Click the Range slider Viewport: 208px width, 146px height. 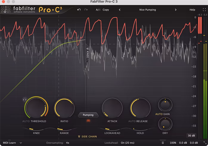click(x=64, y=129)
